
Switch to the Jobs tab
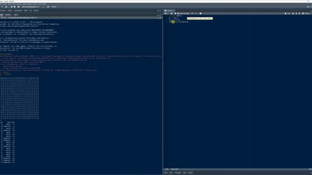coord(16,15)
